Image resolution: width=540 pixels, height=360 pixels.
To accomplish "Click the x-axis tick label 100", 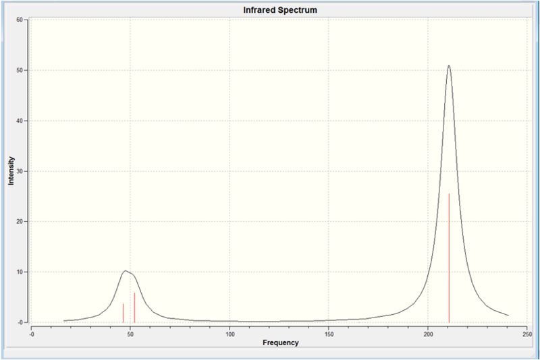I will pos(230,334).
